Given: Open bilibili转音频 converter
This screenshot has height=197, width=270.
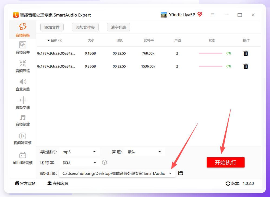Looking at the screenshot, I should pyautogui.click(x=22, y=158).
